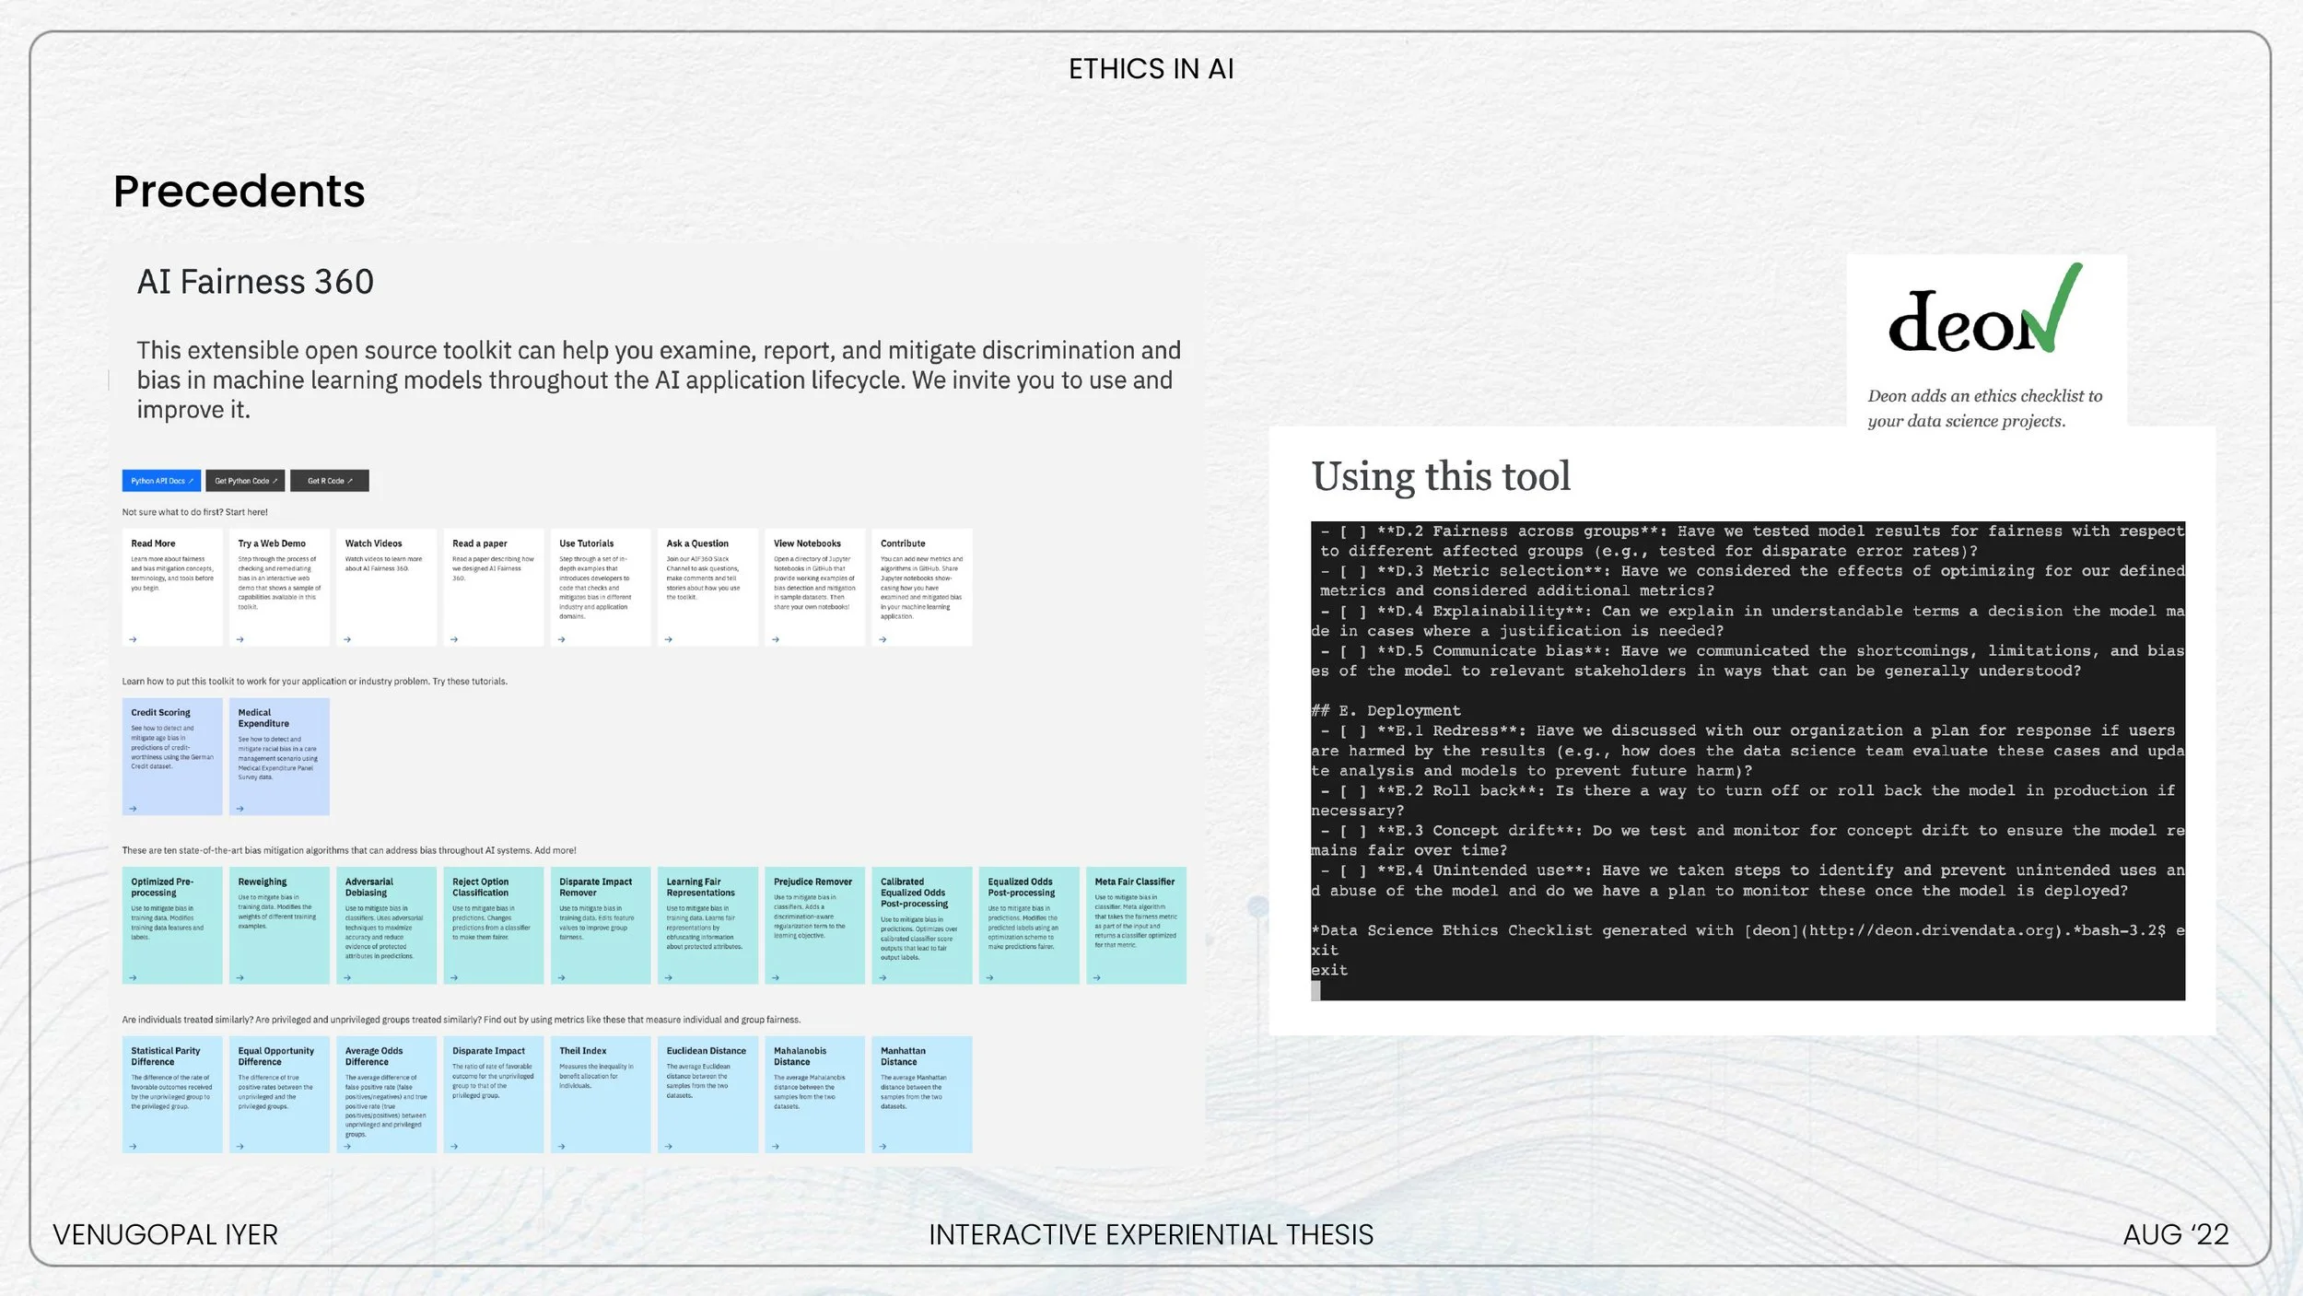Open the View Notebooks card

(x=813, y=586)
